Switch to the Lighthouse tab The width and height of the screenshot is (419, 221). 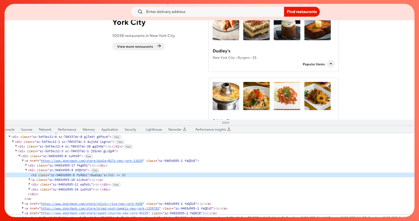click(154, 129)
